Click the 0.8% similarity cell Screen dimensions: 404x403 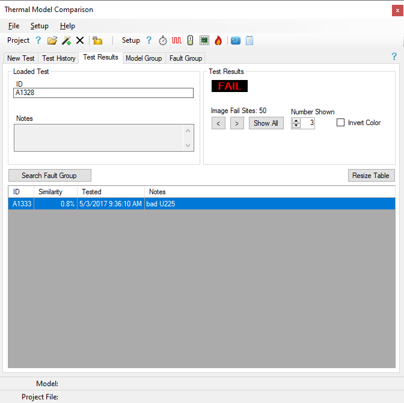click(56, 204)
